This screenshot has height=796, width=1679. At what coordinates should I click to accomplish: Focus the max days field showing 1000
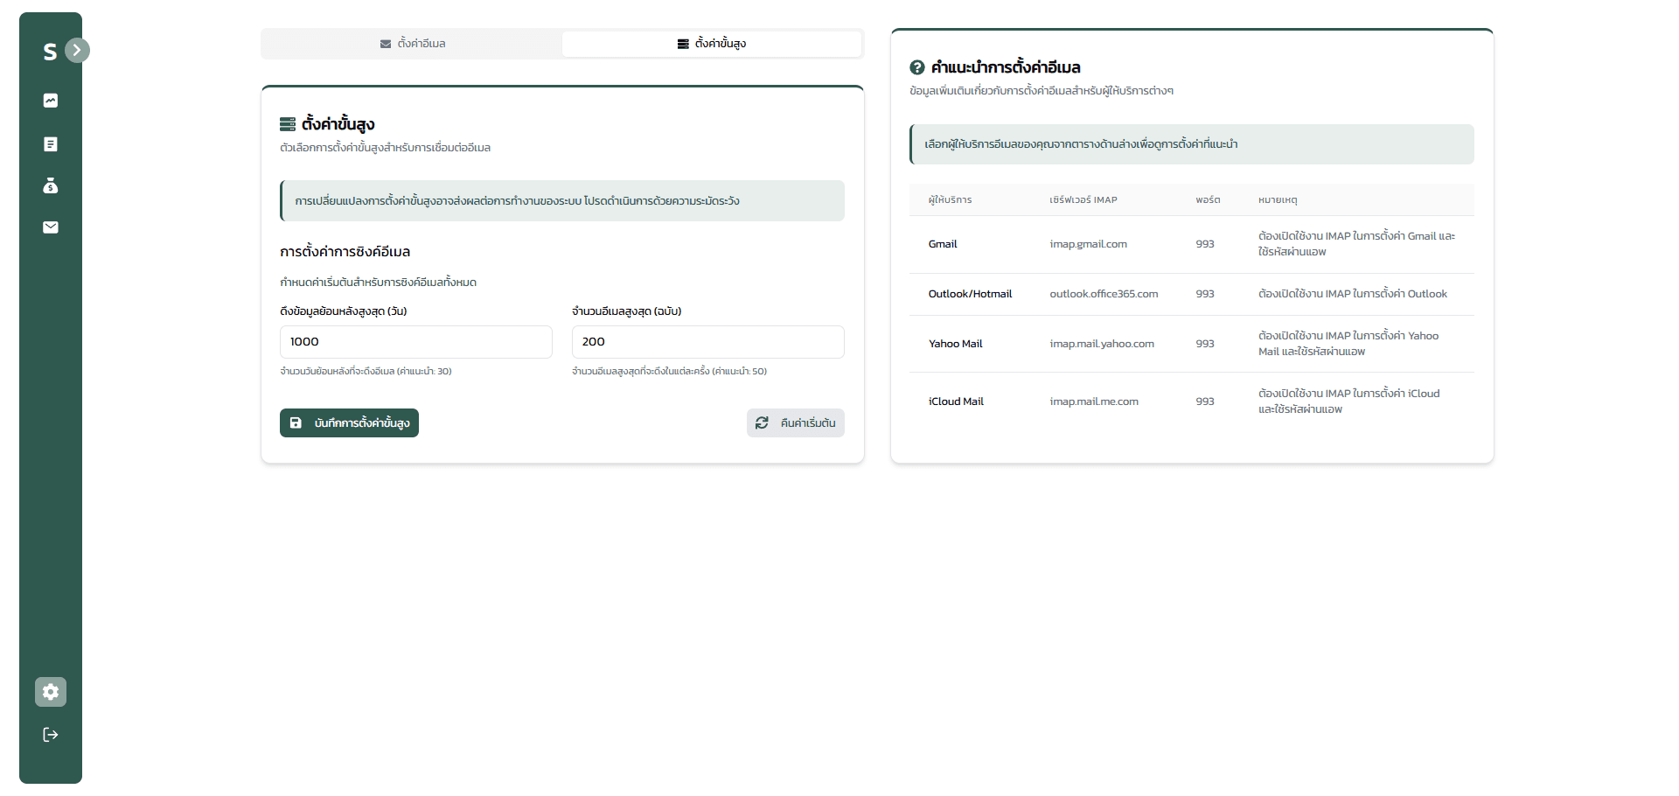pos(416,342)
